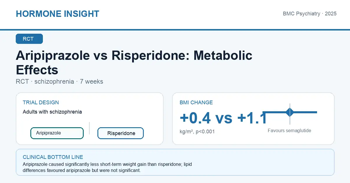The height and width of the screenshot is (183, 350).
Task: Select the +0.4 vs +1.1 result figure
Action: [223, 118]
